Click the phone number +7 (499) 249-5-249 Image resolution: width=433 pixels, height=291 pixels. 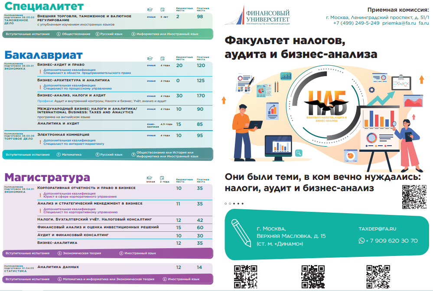[356, 23]
